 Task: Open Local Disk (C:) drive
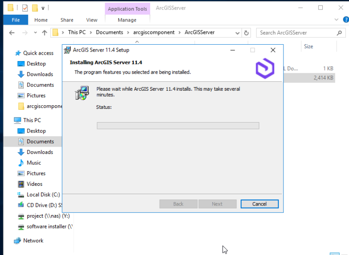tap(43, 195)
